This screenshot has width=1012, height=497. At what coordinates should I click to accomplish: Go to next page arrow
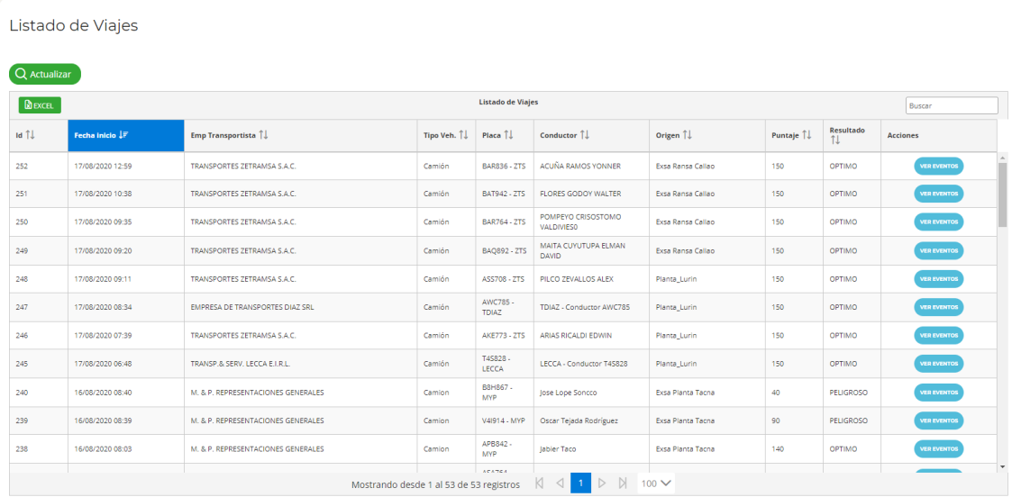tap(602, 483)
